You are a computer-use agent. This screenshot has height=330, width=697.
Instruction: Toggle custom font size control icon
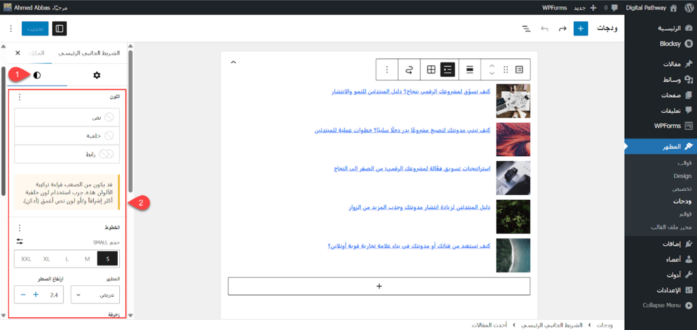point(19,241)
